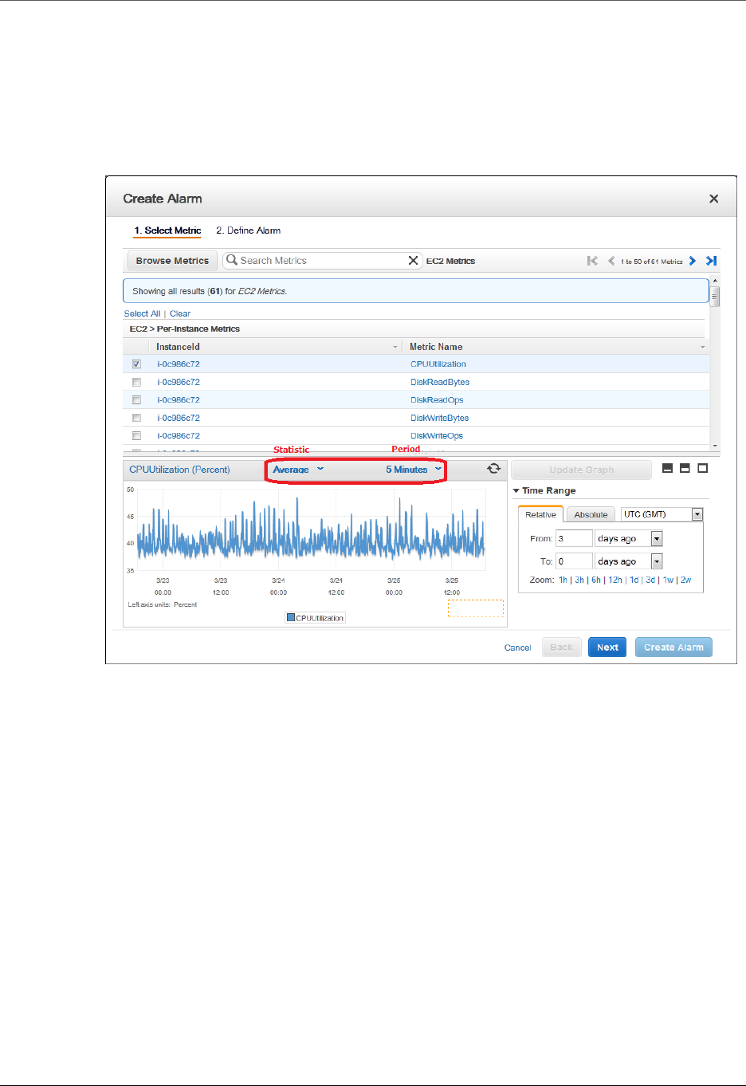The image size is (746, 1086).
Task: Uncheck the CPUUtilization metric checkbox
Action: click(136, 364)
